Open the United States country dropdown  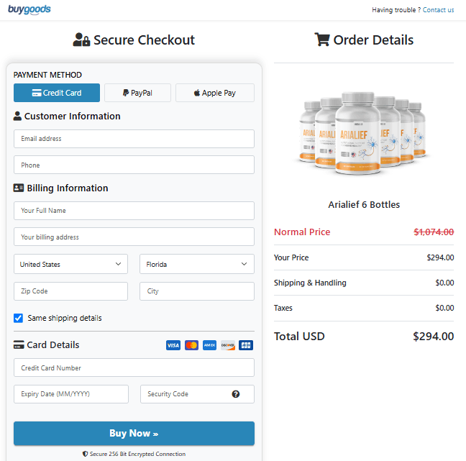tap(70, 264)
